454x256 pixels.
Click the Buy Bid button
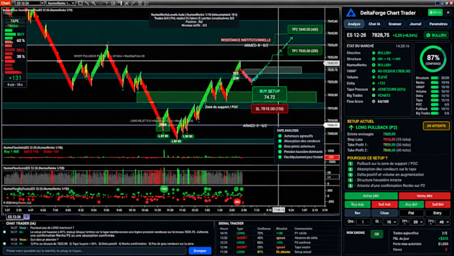[411, 205]
